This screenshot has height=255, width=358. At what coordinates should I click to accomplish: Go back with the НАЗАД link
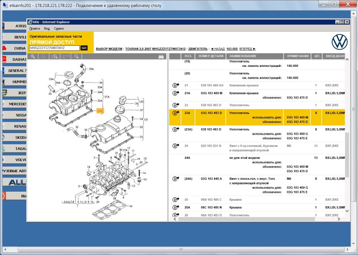217,49
